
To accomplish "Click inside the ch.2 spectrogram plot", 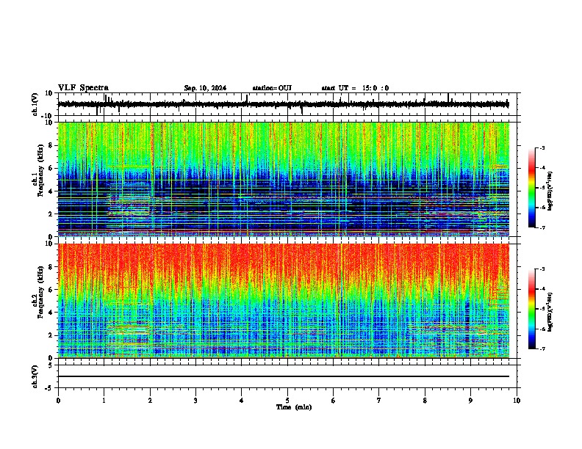I will 284,301.
